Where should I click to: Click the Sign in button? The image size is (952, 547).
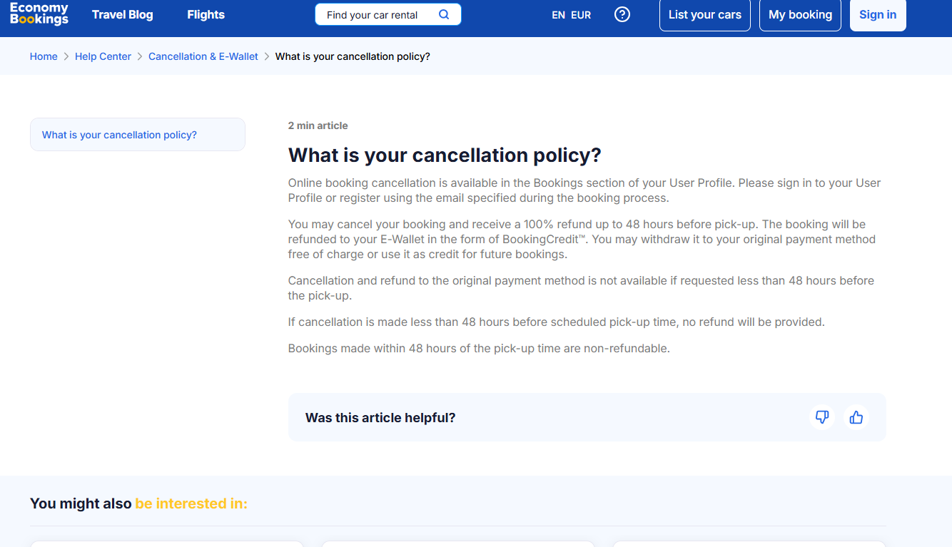click(878, 15)
